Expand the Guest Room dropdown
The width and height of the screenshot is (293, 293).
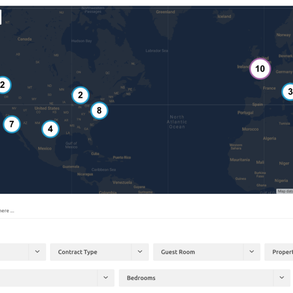point(198,252)
